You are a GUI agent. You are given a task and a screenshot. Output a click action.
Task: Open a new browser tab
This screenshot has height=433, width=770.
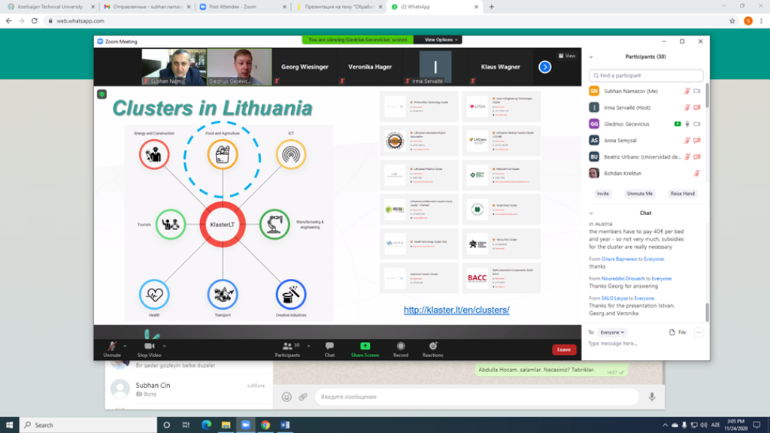(492, 7)
